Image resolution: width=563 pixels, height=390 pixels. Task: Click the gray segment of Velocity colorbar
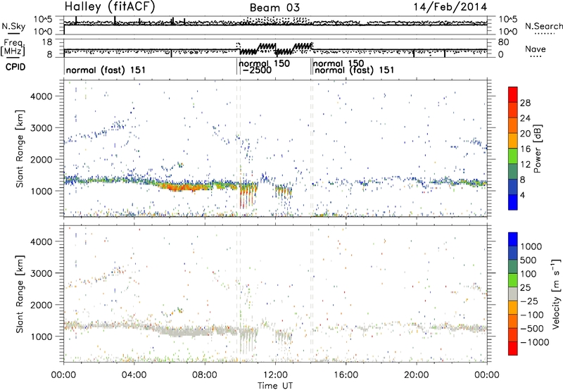point(513,294)
